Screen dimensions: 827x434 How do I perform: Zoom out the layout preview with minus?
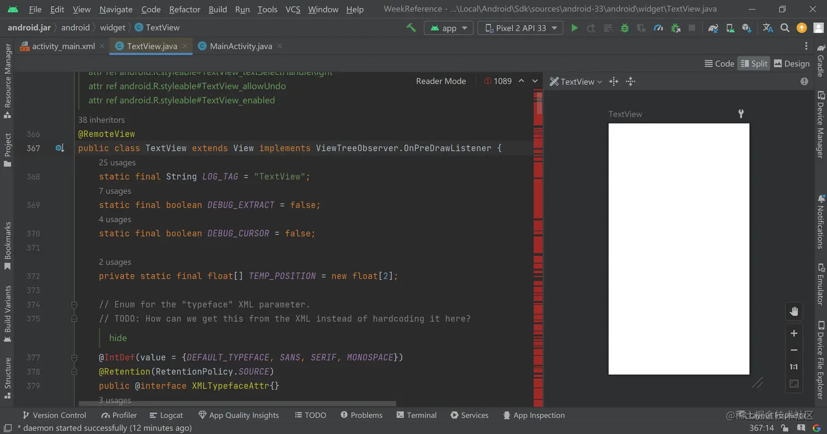point(794,350)
